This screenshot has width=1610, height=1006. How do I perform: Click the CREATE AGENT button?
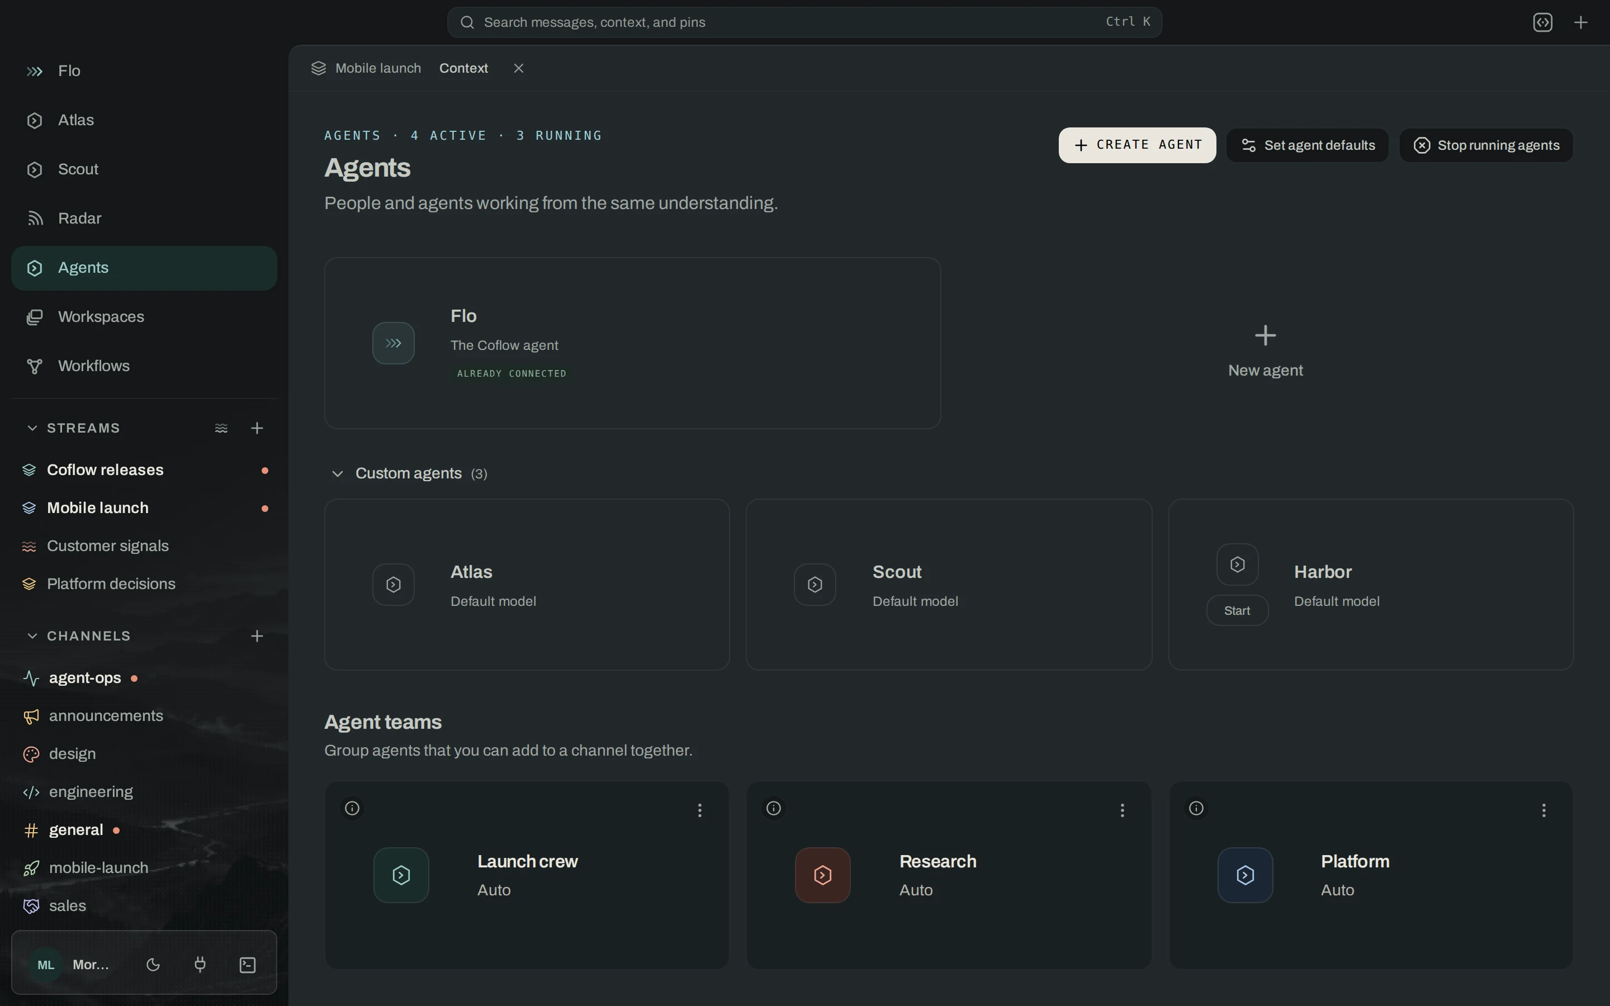(1137, 145)
